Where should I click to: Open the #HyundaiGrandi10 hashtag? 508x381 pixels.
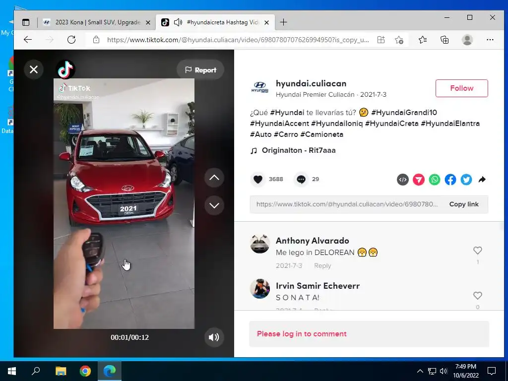tap(404, 113)
